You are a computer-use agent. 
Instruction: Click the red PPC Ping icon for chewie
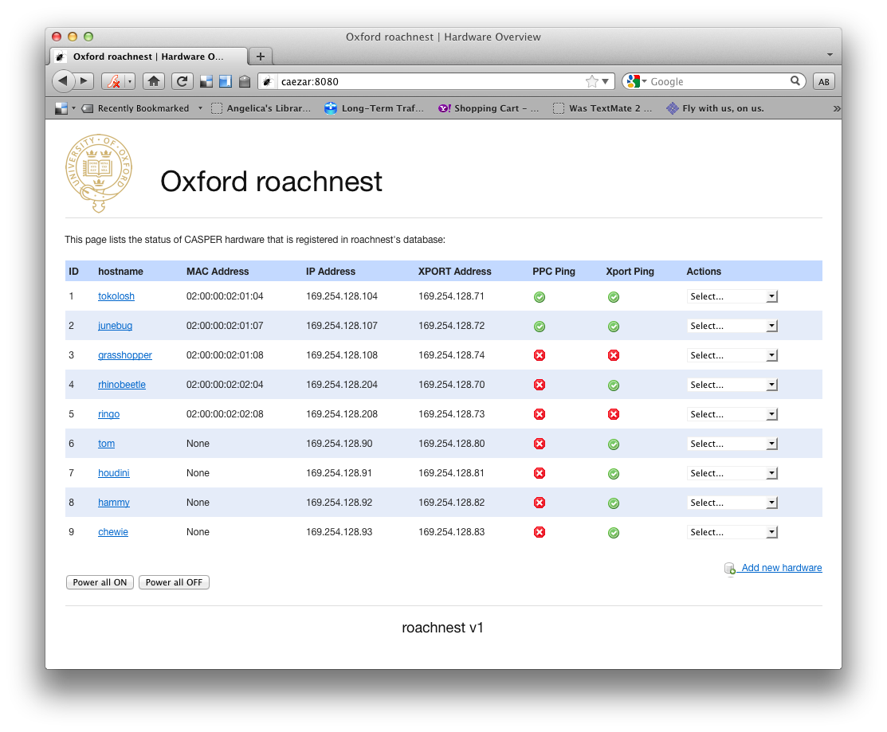pyautogui.click(x=540, y=532)
